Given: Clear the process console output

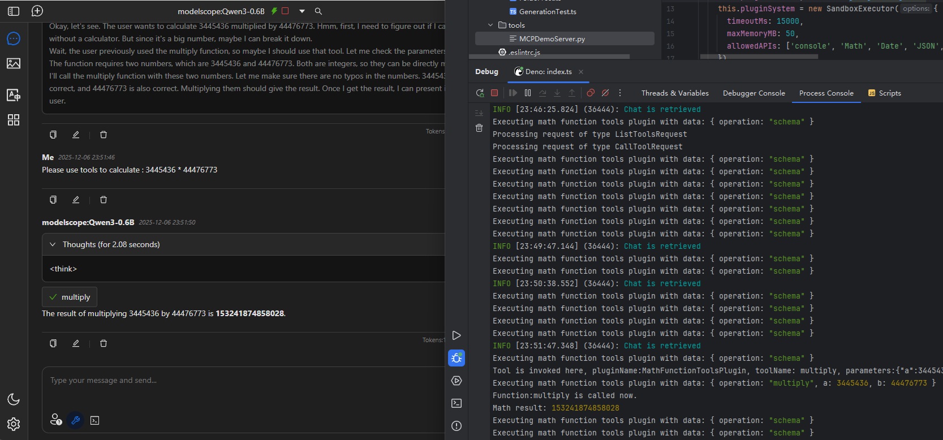Looking at the screenshot, I should [479, 128].
